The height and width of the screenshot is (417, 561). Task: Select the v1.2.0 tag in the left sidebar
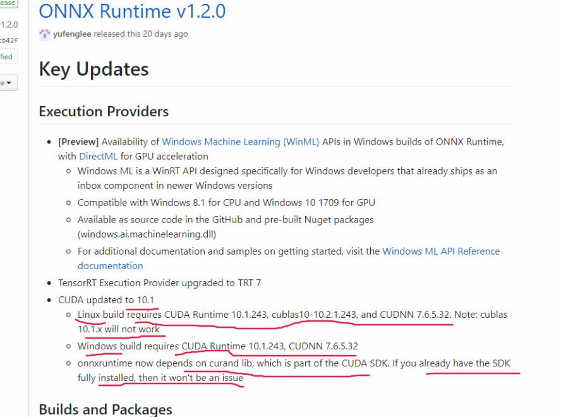9,24
